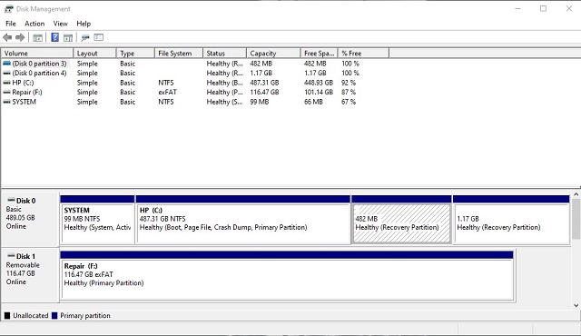581x336 pixels.
Task: Maximize the Disk Management window
Action: pos(543,8)
